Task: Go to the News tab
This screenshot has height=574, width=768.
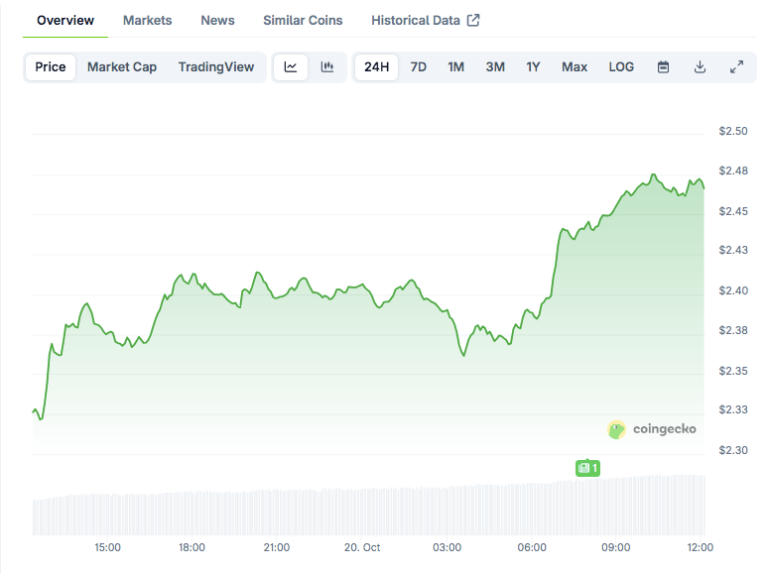Action: (217, 21)
